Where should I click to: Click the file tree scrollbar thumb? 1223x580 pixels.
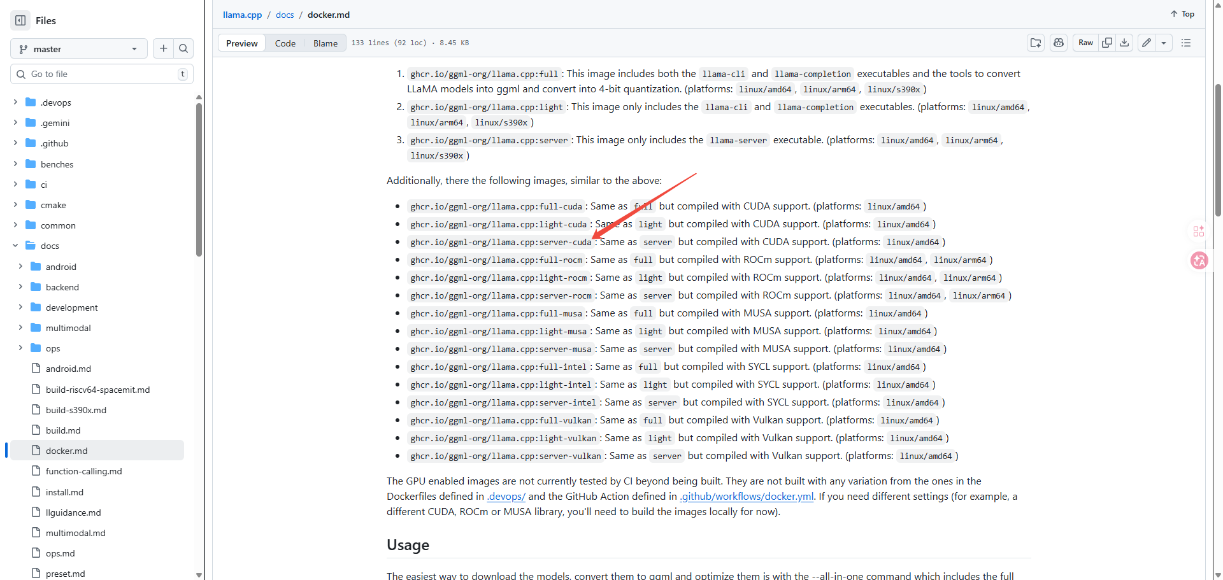199,180
